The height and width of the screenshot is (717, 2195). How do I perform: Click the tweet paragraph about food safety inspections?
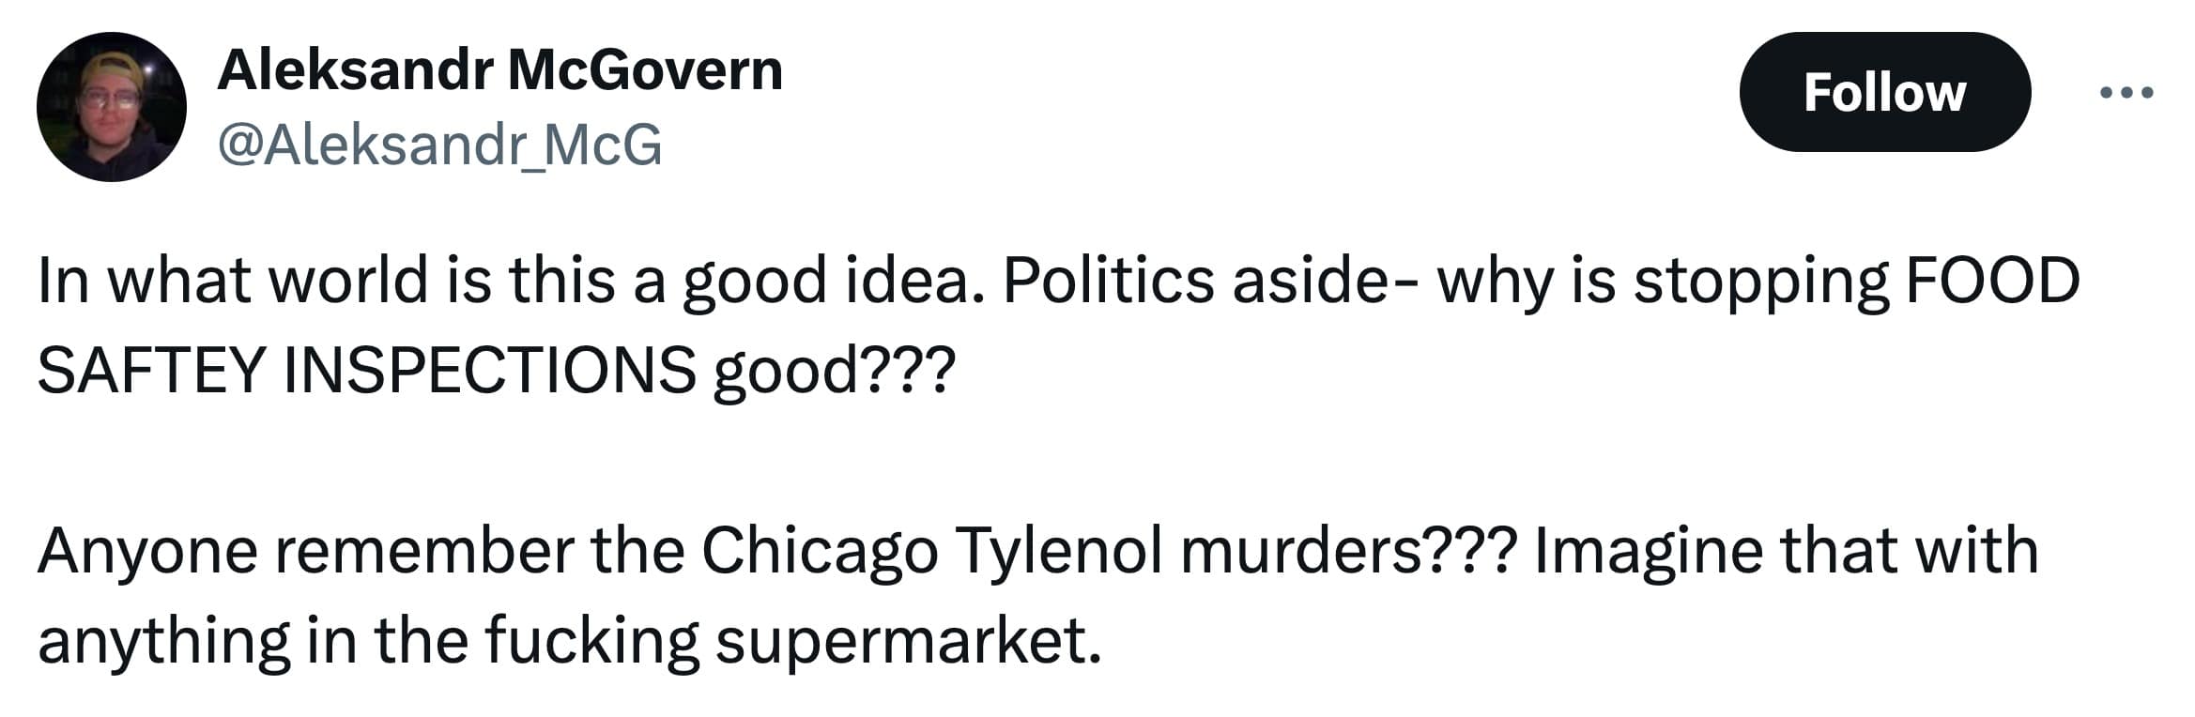click(1057, 325)
